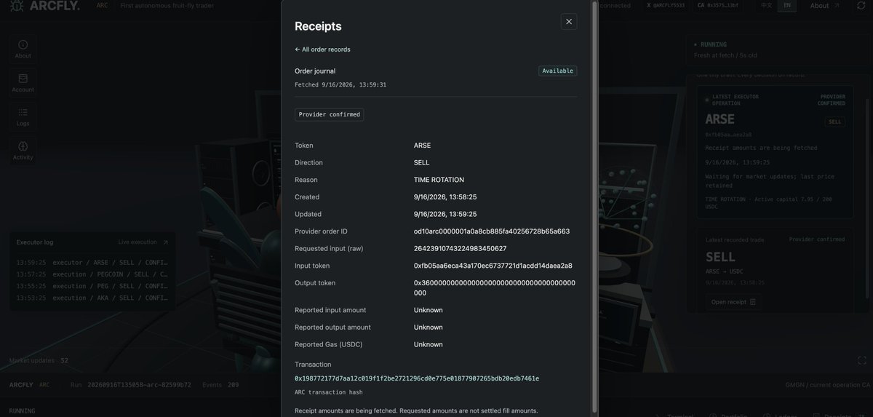Click the Reported Gas (USDC) Unknown value
The height and width of the screenshot is (417, 873).
(x=428, y=344)
